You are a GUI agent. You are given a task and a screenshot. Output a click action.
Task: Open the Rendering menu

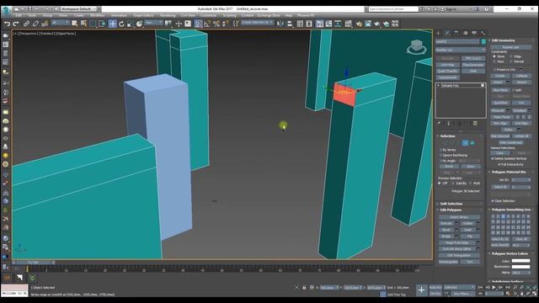[168, 16]
